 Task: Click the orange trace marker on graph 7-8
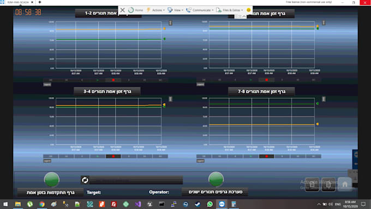tap(318, 124)
